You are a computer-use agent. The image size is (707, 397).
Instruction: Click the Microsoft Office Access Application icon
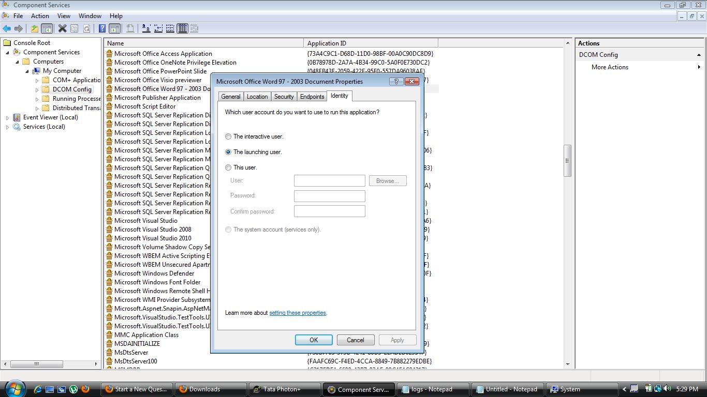click(109, 54)
